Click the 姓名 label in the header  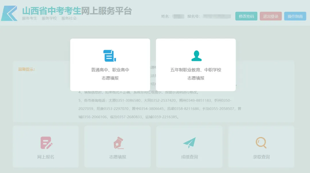166,16
